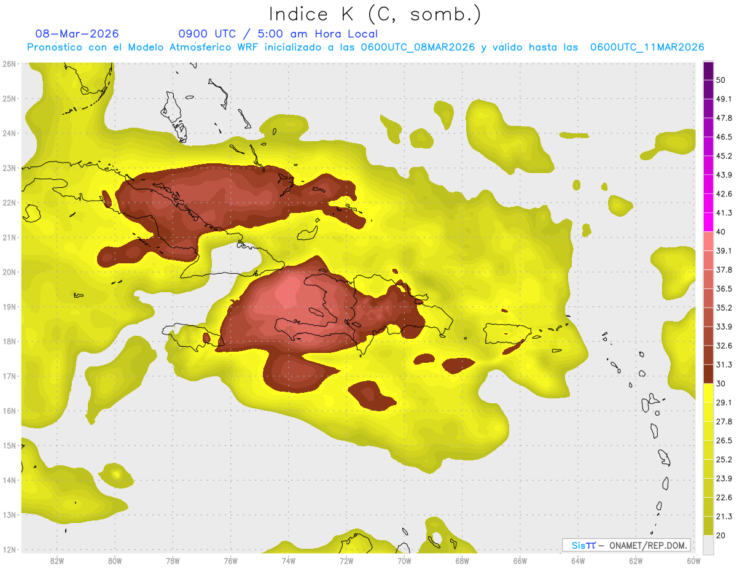Select the date text "08-Mar-2026"

[x=77, y=34]
